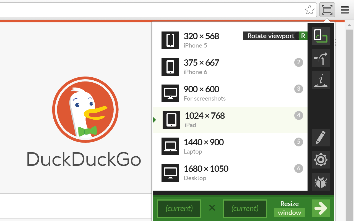
Task: Click the window redirect arrow icon
Action: click(x=321, y=58)
